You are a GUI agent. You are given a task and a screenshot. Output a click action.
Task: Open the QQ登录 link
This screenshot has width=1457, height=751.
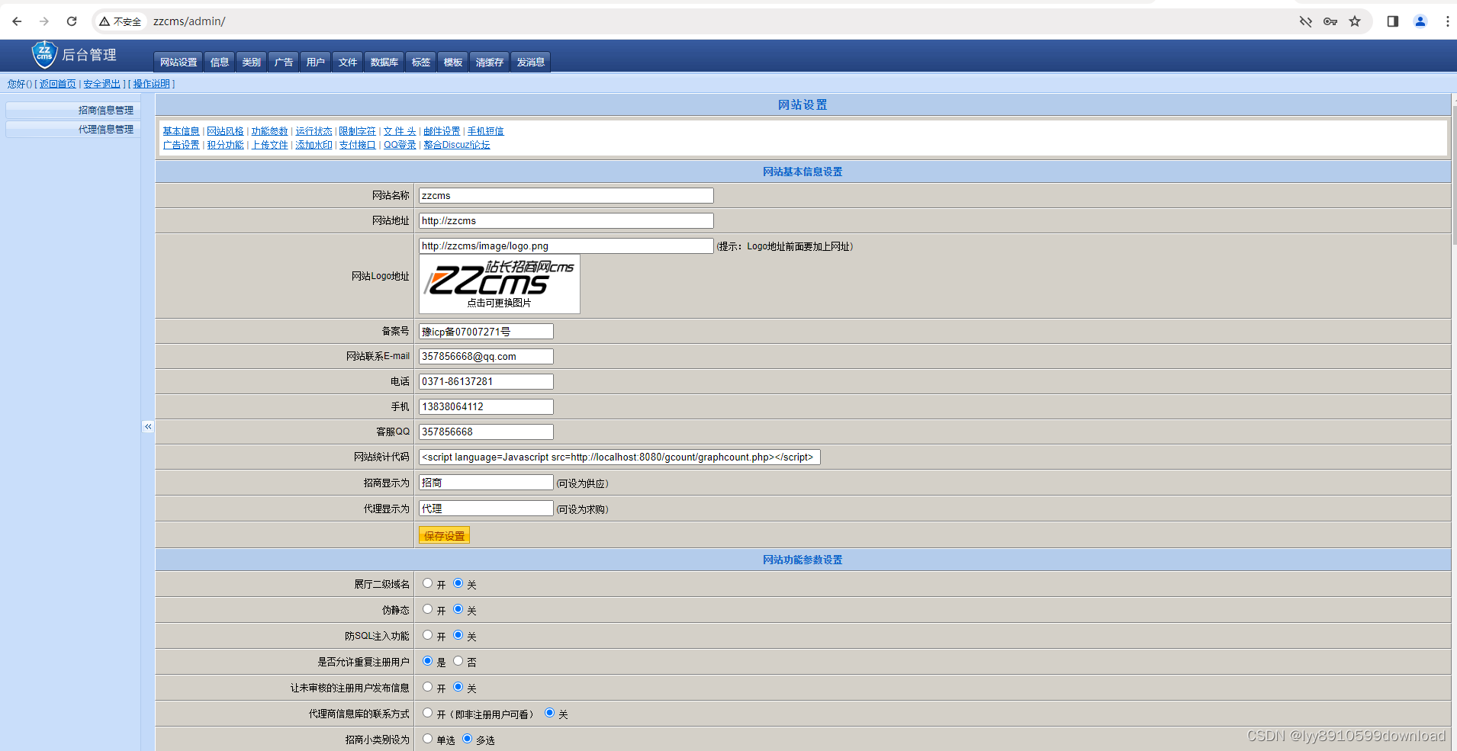(400, 145)
